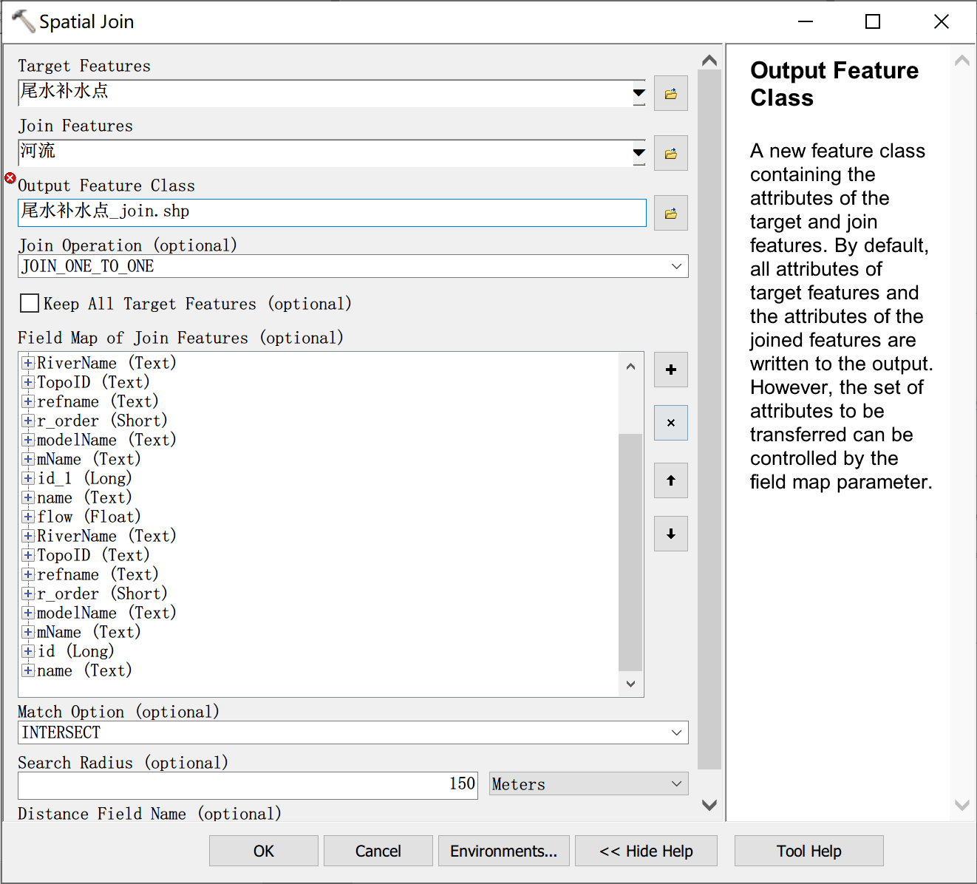Minimize the Spatial Join window

click(x=806, y=21)
